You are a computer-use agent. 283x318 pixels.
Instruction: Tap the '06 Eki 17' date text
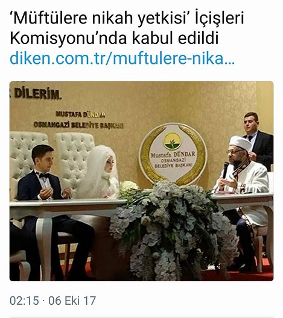point(72,301)
